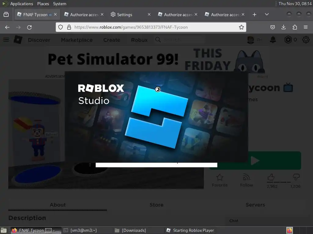
Task: Click the URL address bar
Action: point(151,27)
